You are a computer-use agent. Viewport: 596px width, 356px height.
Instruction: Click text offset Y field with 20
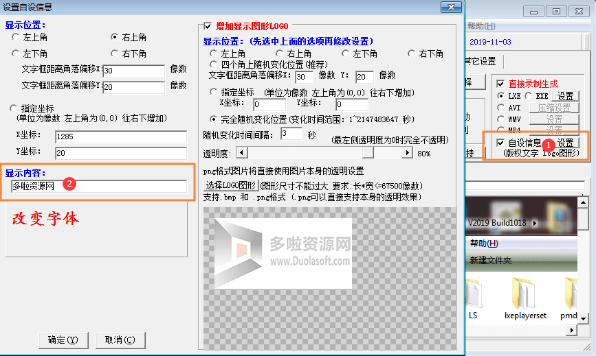click(x=134, y=87)
